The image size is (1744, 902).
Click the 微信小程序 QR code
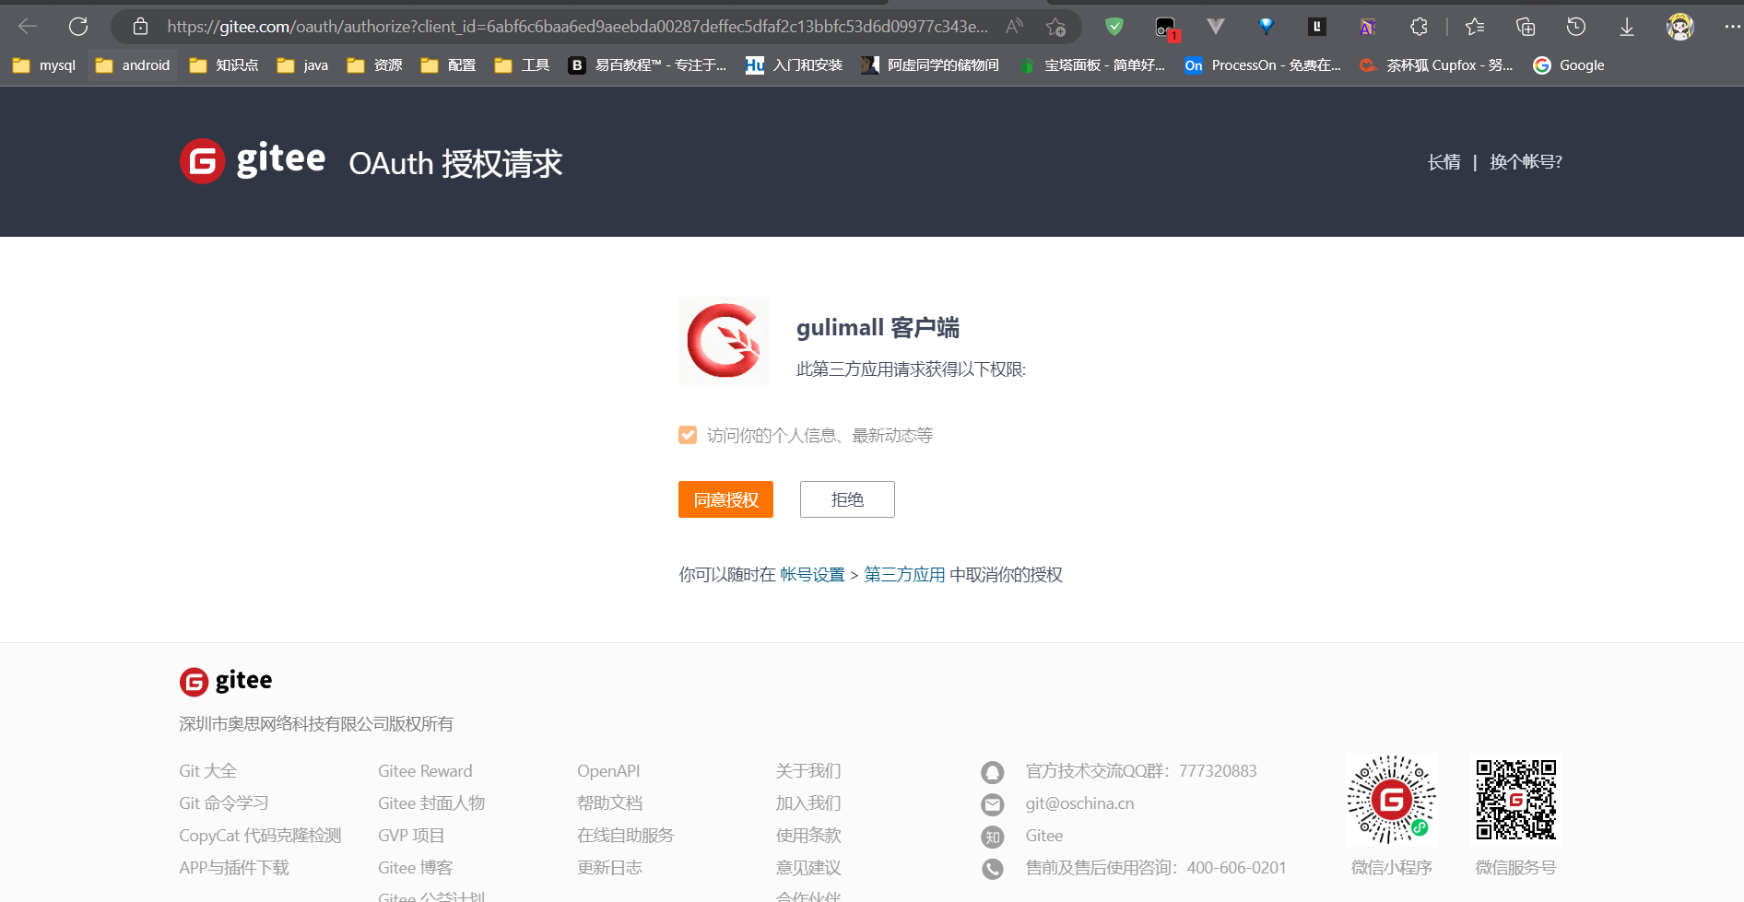coord(1392,800)
